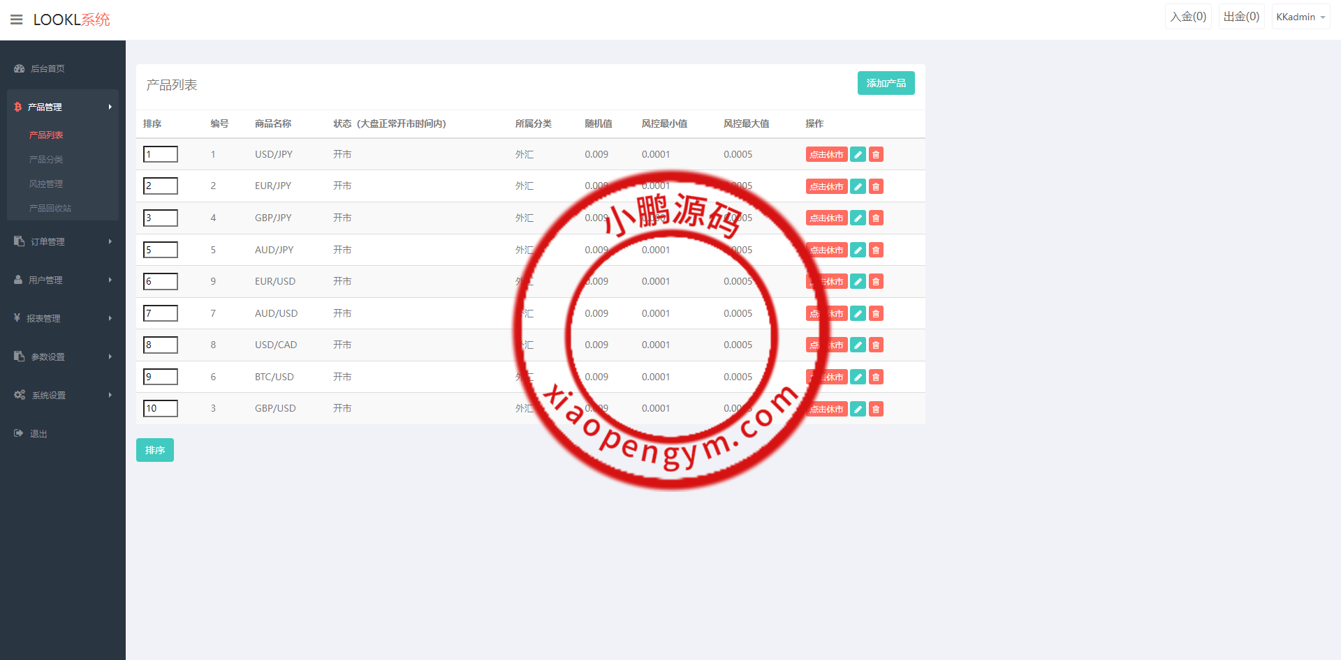Click edit pencil icon for USD/JPY
1341x660 pixels.
pos(858,155)
